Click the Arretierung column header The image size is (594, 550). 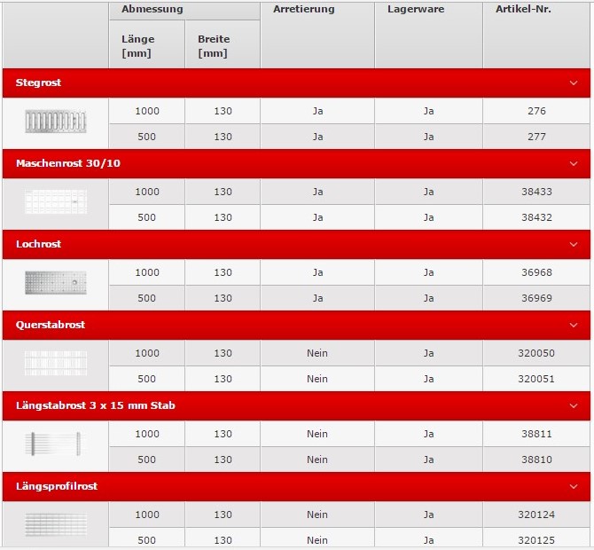304,9
